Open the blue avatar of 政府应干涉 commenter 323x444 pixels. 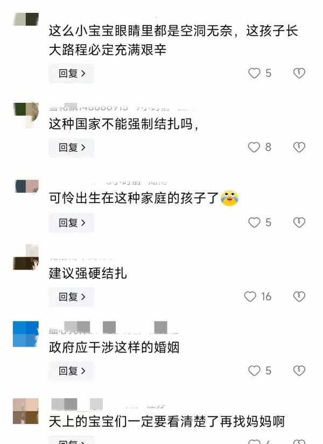point(26,334)
